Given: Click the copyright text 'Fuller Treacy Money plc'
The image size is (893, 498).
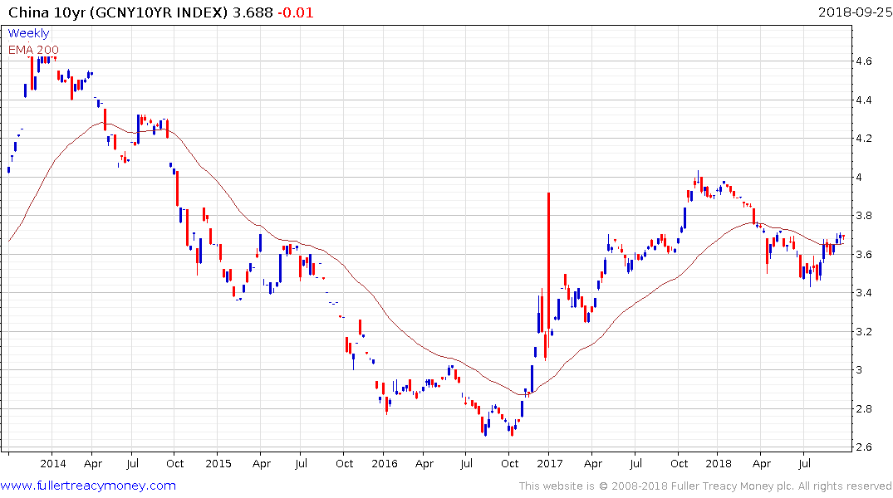Looking at the screenshot, I should pos(732,486).
